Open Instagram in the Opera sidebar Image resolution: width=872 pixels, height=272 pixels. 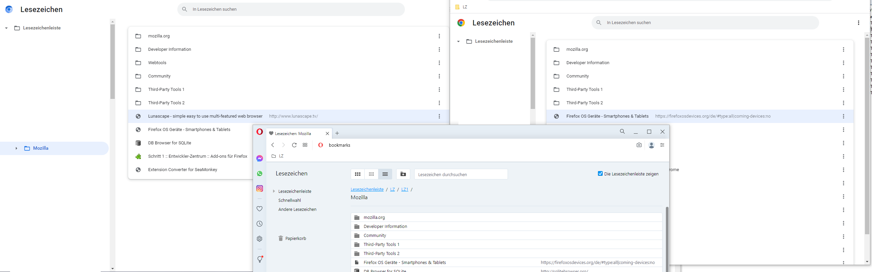pos(260,188)
